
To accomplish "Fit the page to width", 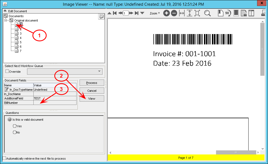I will click(x=182, y=13).
